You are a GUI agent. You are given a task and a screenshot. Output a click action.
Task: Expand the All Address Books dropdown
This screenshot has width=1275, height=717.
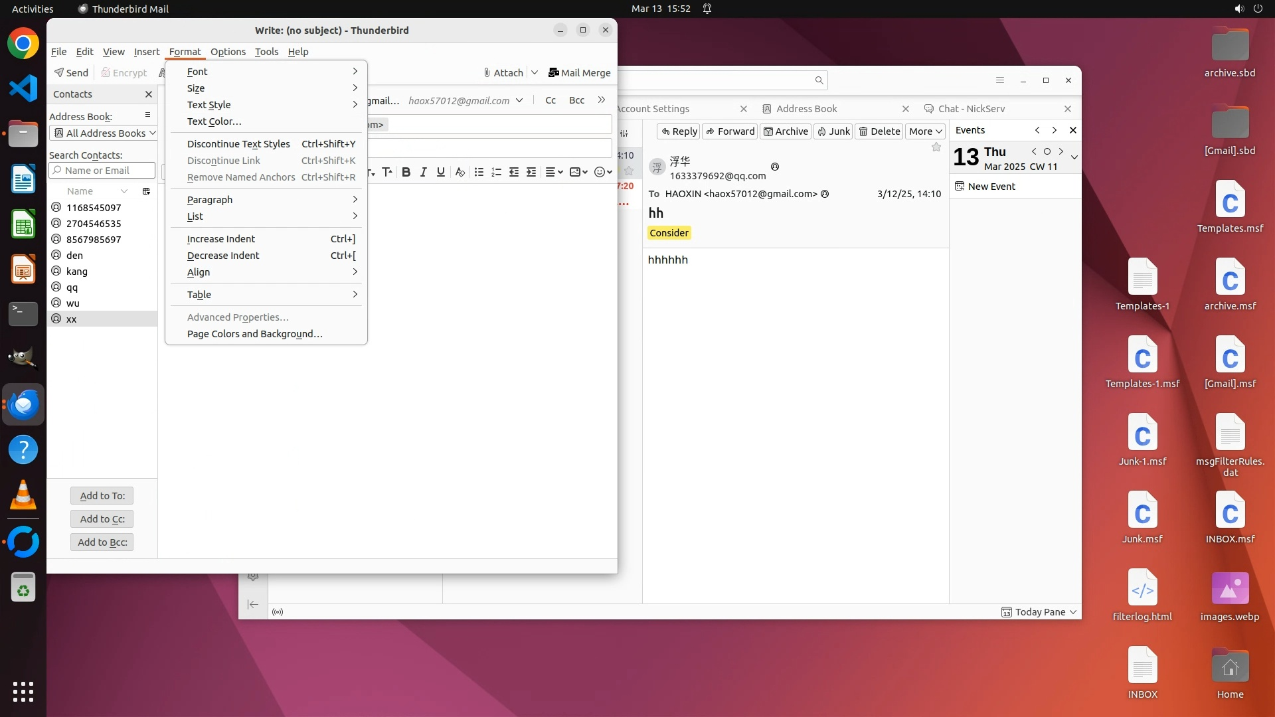(x=104, y=133)
